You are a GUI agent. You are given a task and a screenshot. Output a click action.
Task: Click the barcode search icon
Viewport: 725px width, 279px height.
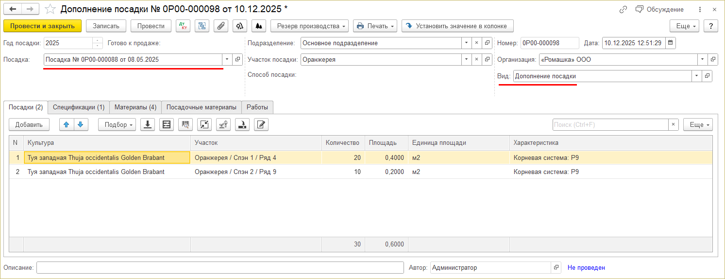coord(185,124)
